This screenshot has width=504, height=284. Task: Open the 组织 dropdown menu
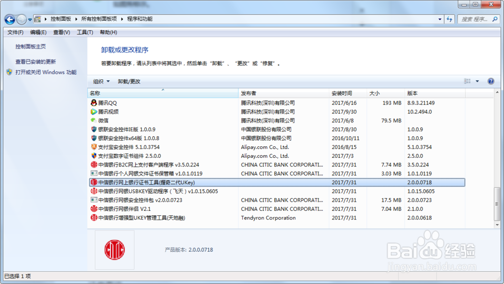[x=101, y=81]
